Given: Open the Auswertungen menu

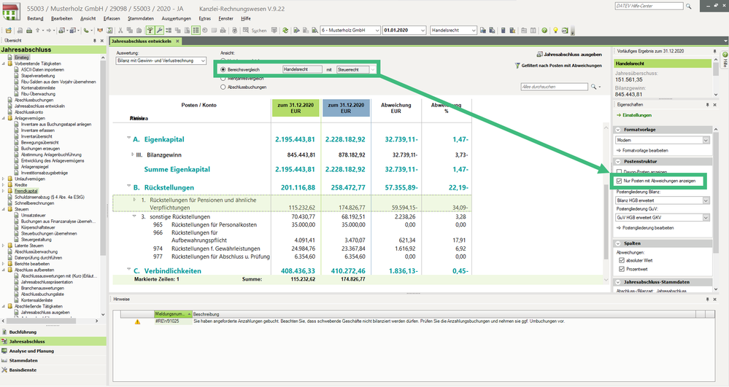Looking at the screenshot, I should (176, 17).
